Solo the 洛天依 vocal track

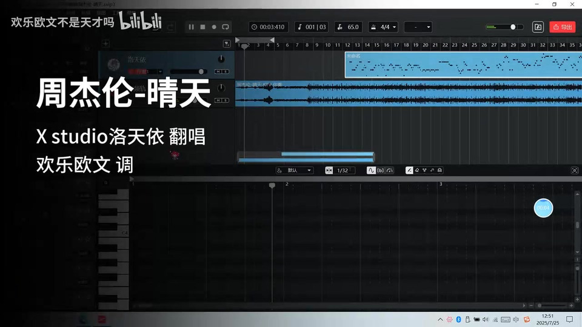(x=226, y=71)
